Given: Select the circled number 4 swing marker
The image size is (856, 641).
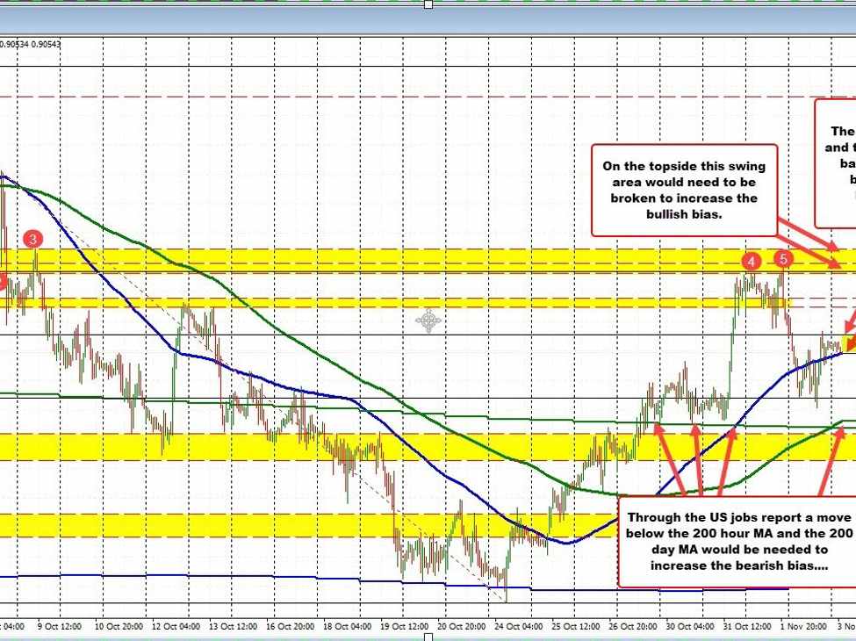Looking at the screenshot, I should pos(752,261).
